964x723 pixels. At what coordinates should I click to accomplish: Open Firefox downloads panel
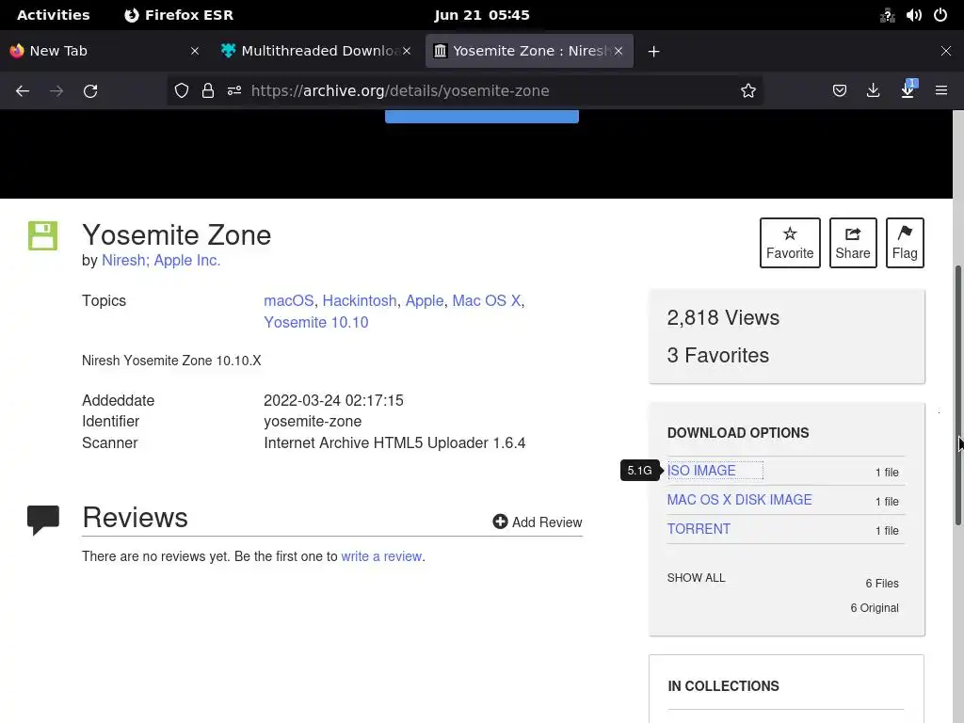pos(874,90)
